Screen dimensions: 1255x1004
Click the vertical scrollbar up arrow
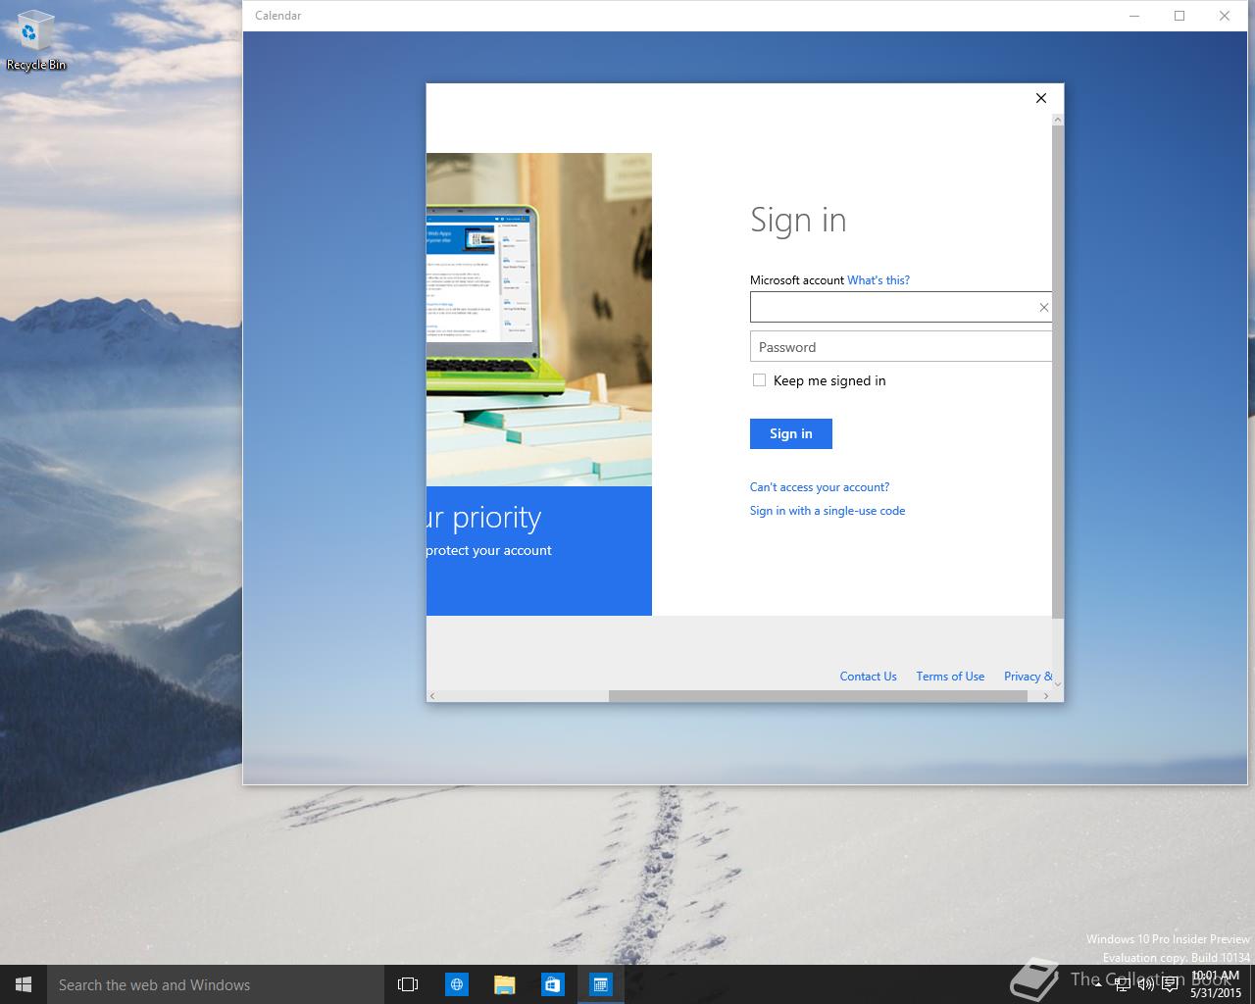(1058, 120)
